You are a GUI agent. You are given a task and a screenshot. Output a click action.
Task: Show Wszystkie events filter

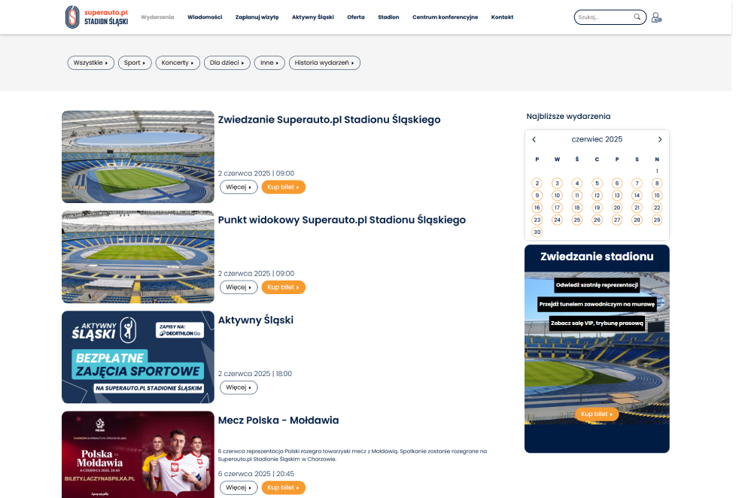90,63
